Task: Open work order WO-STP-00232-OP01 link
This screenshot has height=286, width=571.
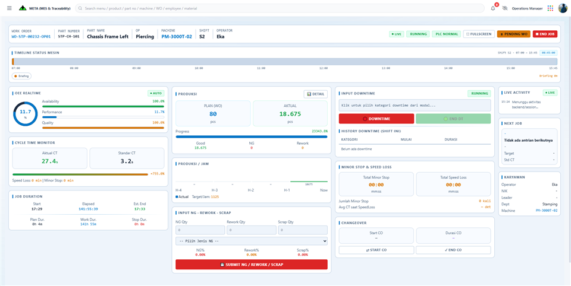Action: [31, 36]
